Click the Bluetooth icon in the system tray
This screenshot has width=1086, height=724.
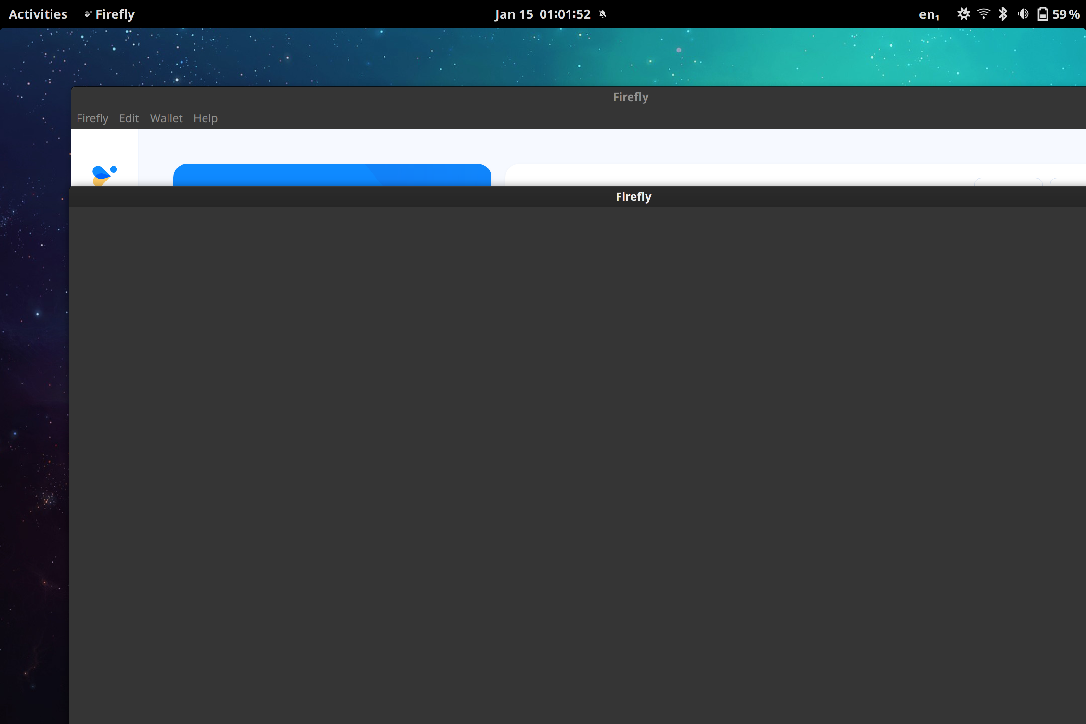coord(1003,14)
